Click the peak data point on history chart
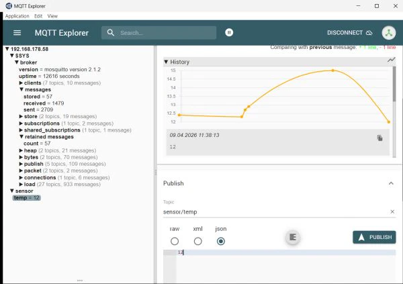The width and height of the screenshot is (403, 284). point(332,70)
